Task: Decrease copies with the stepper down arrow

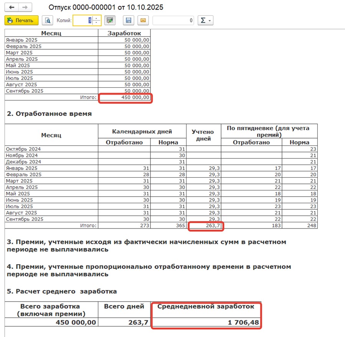Action: 97,23
